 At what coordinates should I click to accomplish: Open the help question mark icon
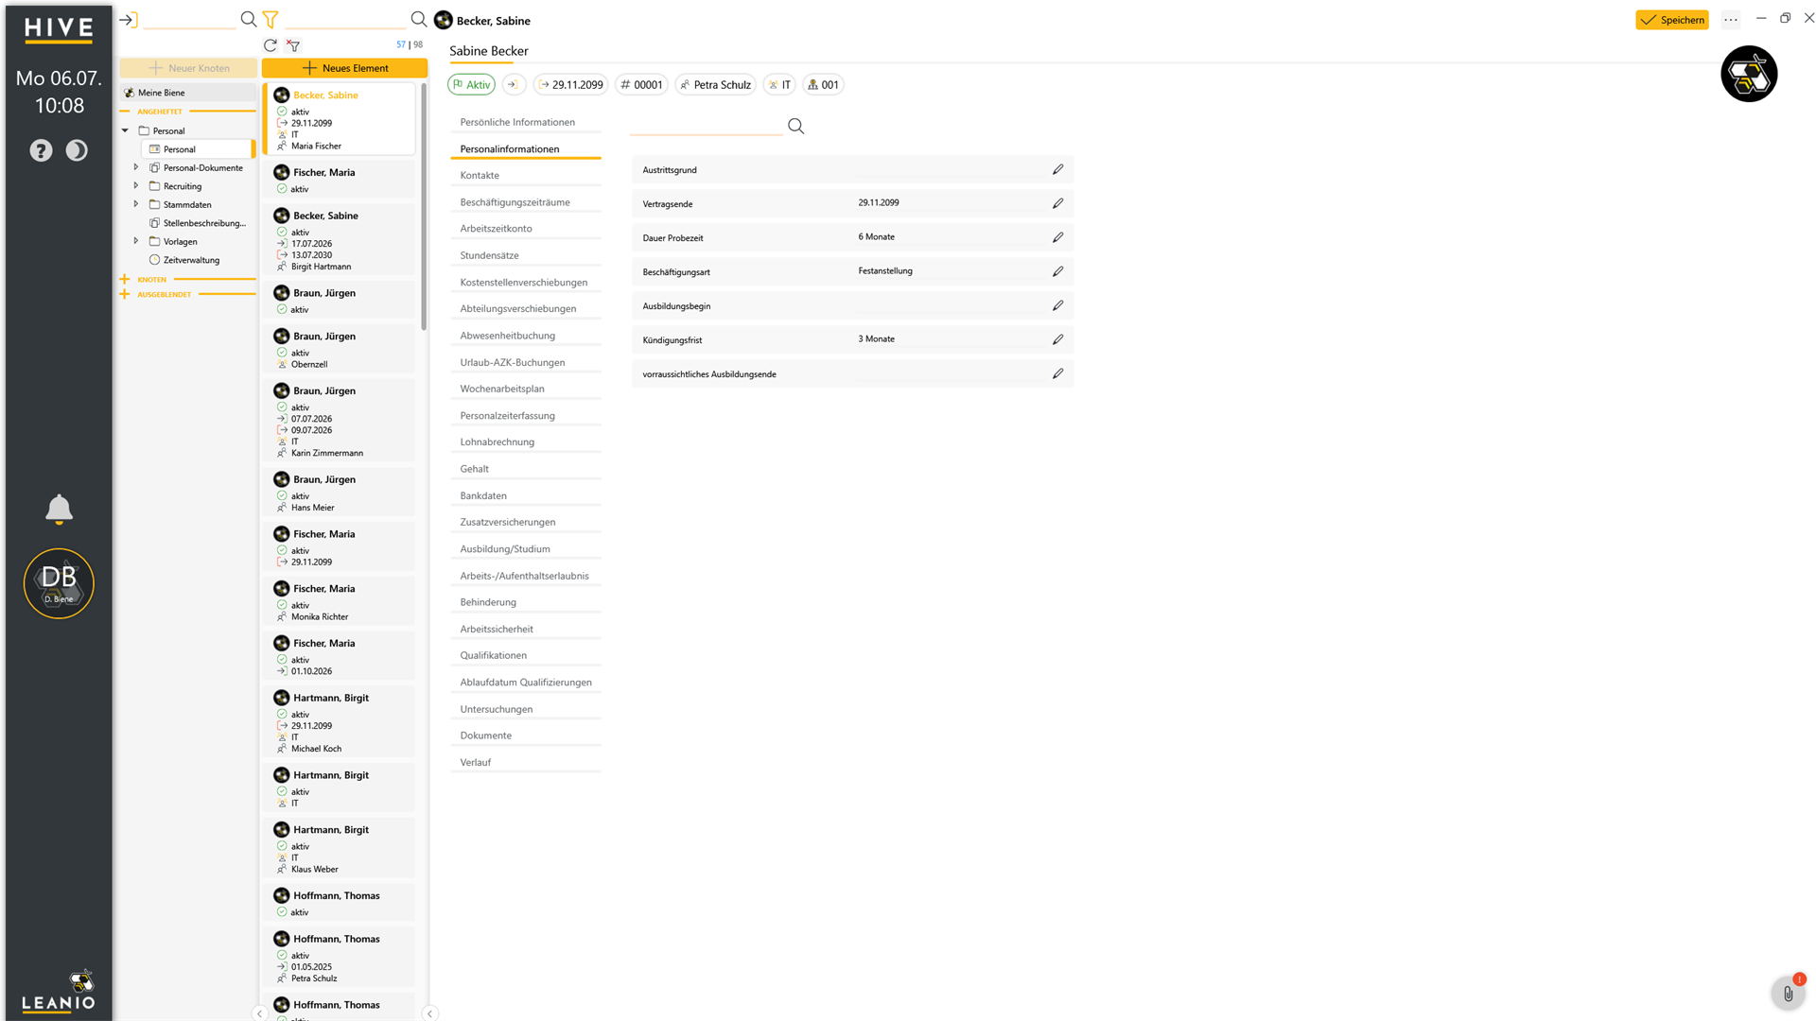click(41, 150)
